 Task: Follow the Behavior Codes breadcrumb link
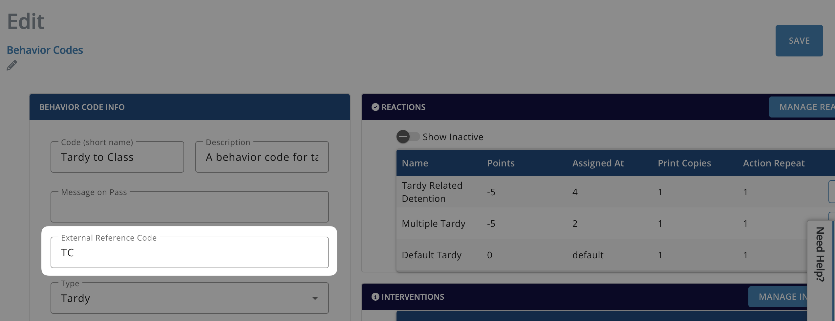pos(45,50)
